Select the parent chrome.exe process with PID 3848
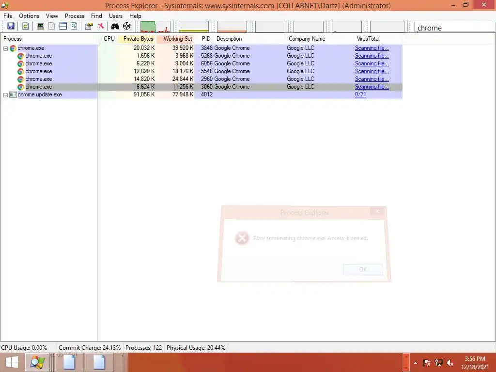Image resolution: width=496 pixels, height=372 pixels. (201, 48)
